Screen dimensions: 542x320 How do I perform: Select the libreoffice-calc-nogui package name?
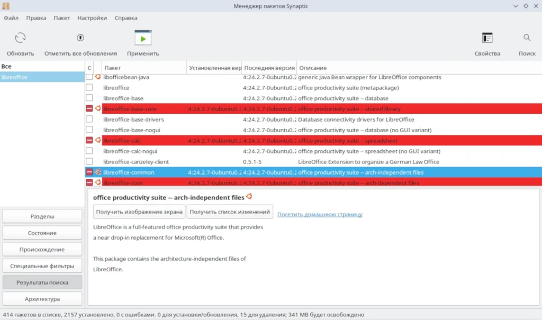click(130, 151)
